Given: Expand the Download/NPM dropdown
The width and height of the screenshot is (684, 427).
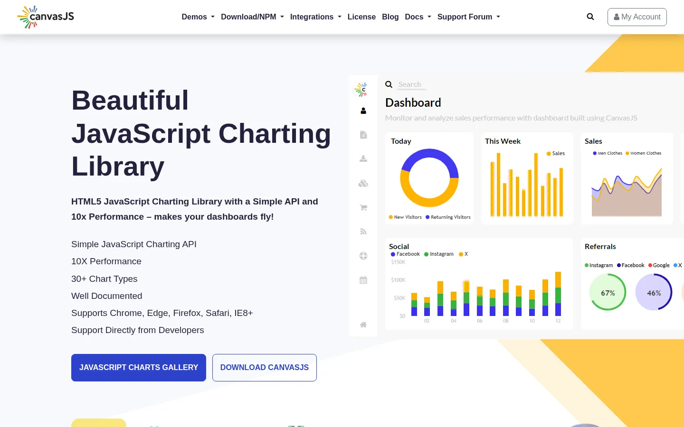Looking at the screenshot, I should pyautogui.click(x=252, y=17).
